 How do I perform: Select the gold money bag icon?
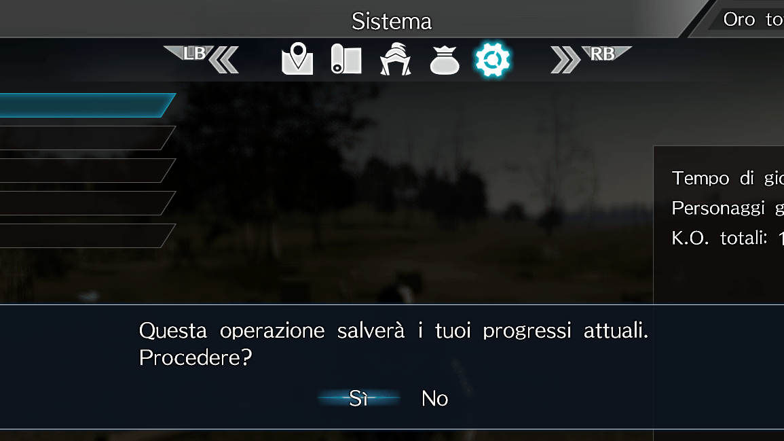[x=445, y=60]
